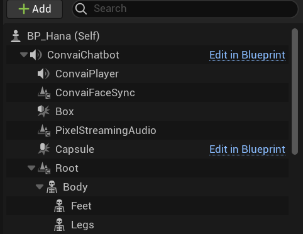Click the component Search field
The image size is (303, 234).
185,9
